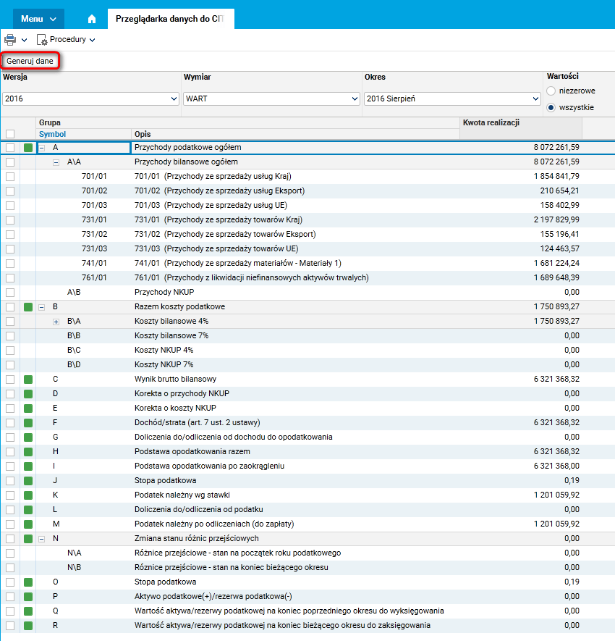Image resolution: width=615 pixels, height=641 pixels.
Task: Collapse group A row
Action: (42, 148)
